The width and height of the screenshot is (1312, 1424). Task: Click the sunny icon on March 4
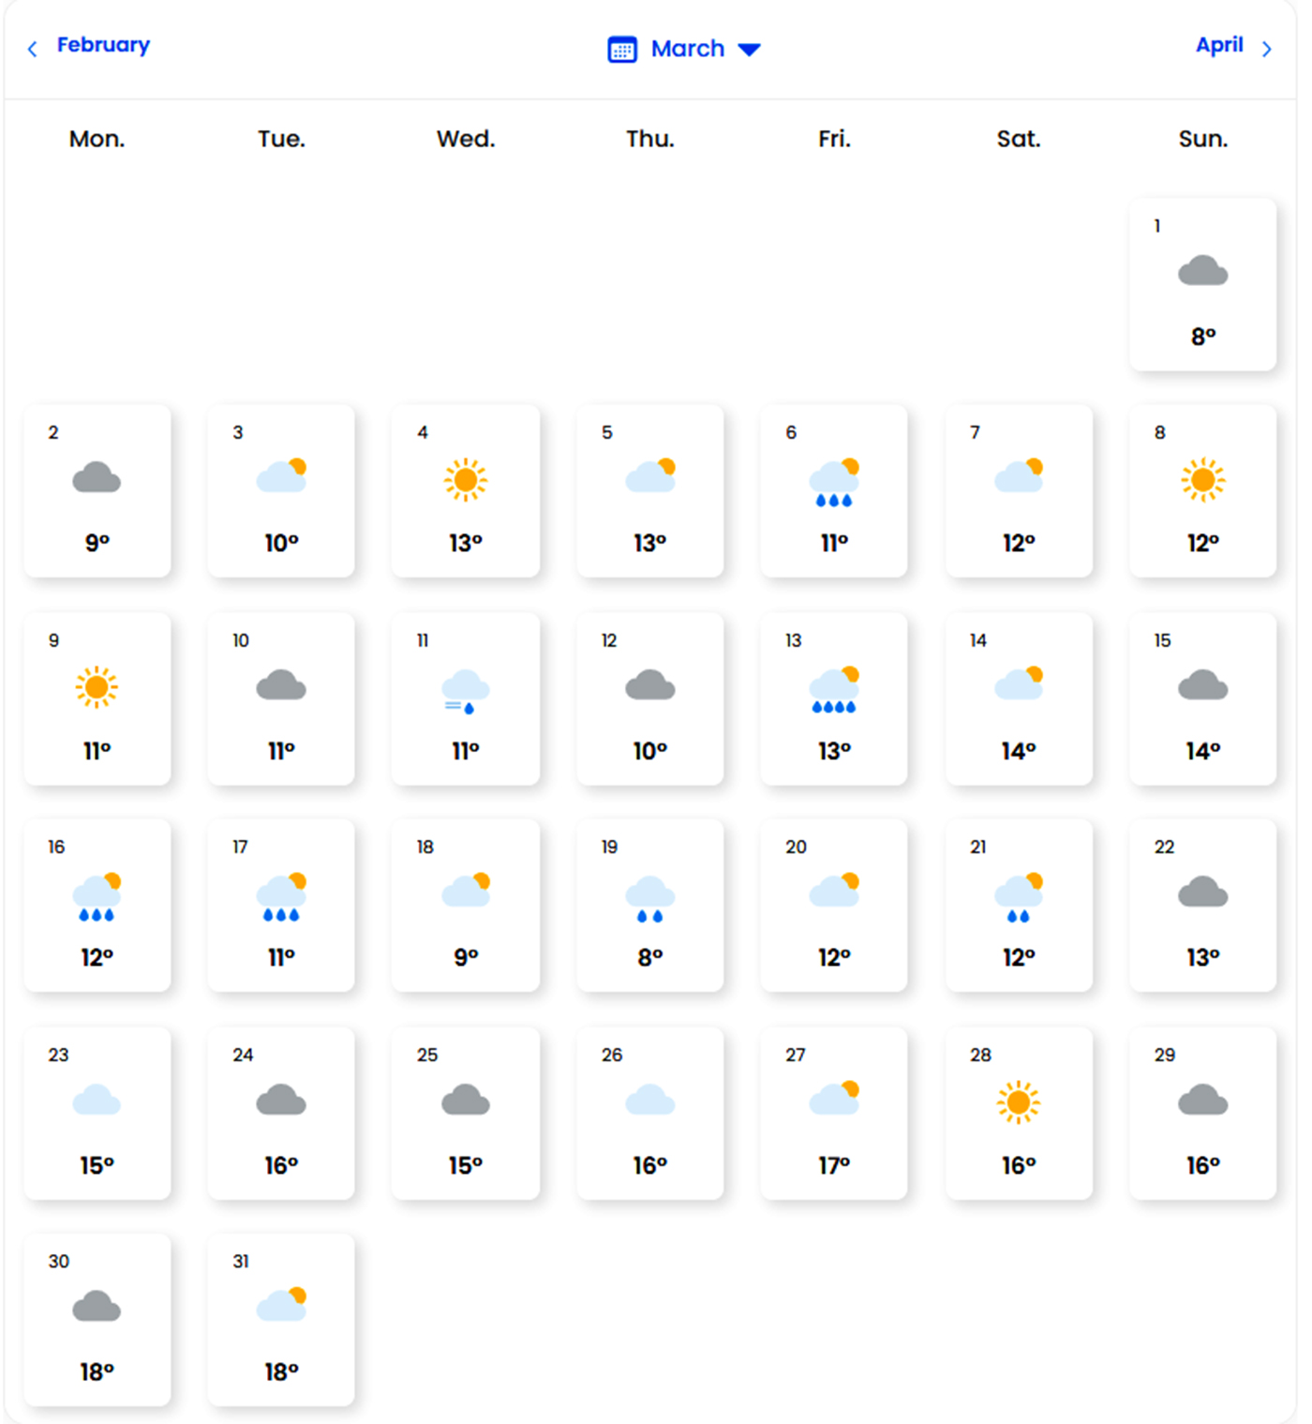pos(466,480)
